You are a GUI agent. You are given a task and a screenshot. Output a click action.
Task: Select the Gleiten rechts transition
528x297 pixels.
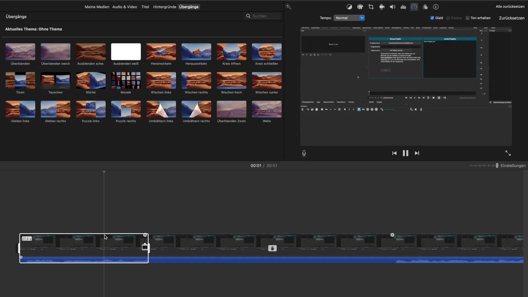pyautogui.click(x=56, y=109)
